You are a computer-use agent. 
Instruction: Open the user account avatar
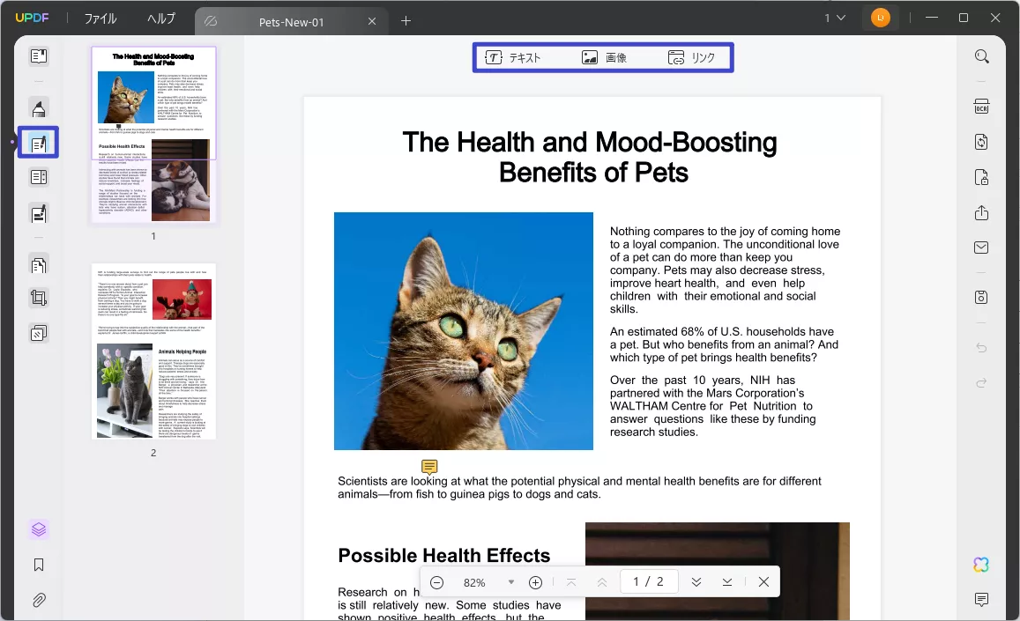880,18
